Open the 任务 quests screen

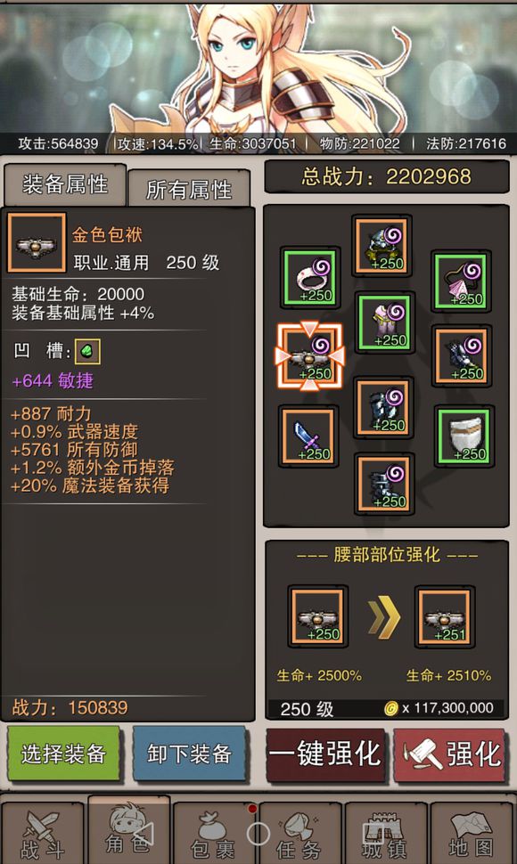pyautogui.click(x=299, y=833)
